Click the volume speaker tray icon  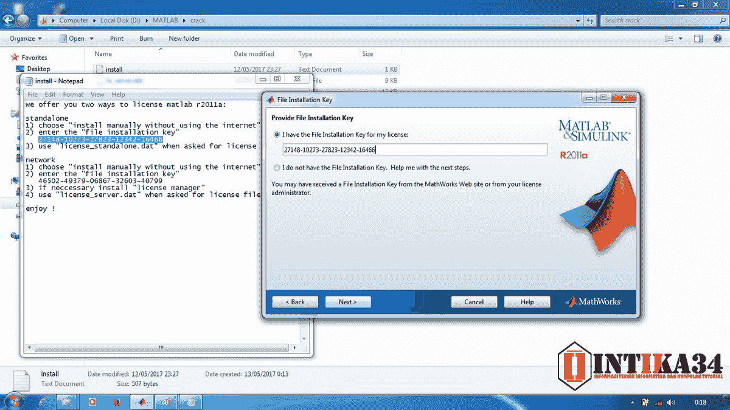(x=670, y=402)
